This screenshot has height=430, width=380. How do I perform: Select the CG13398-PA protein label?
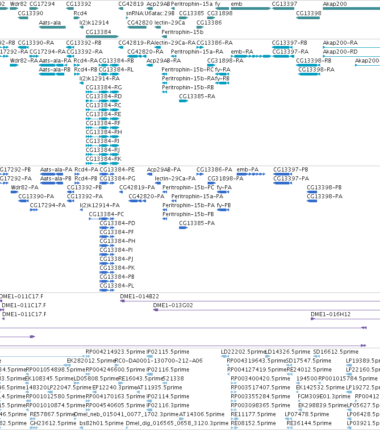point(325,196)
